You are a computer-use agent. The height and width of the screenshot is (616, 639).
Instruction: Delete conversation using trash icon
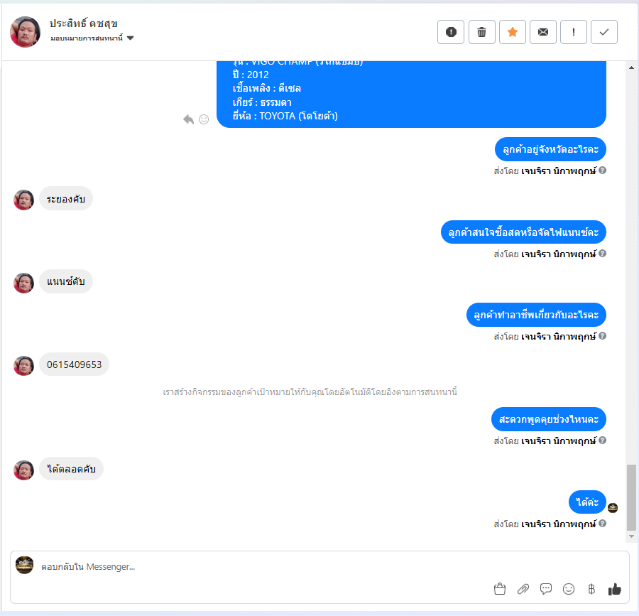pos(481,32)
